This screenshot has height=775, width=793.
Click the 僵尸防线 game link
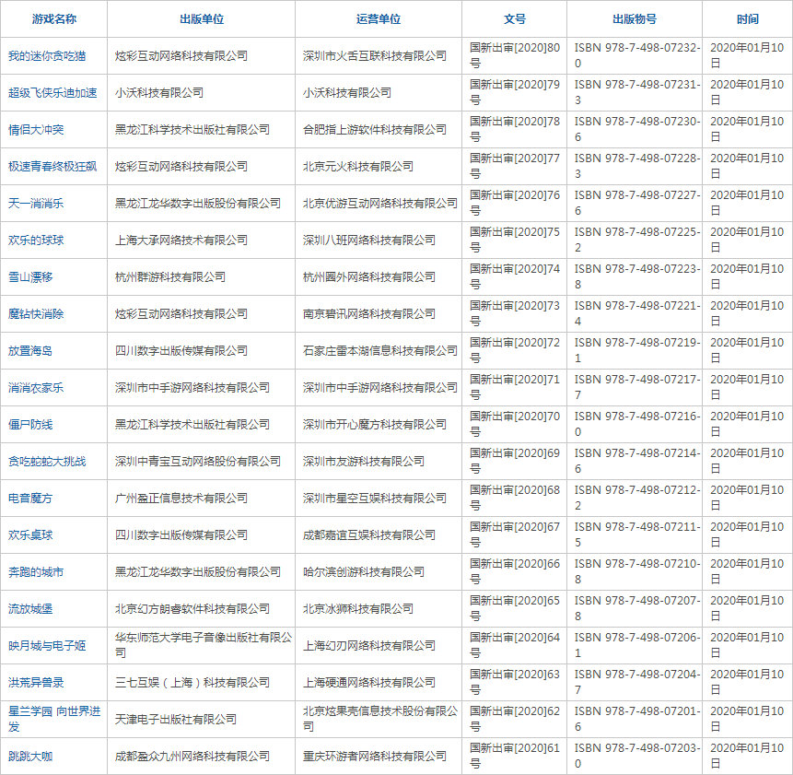30,425
